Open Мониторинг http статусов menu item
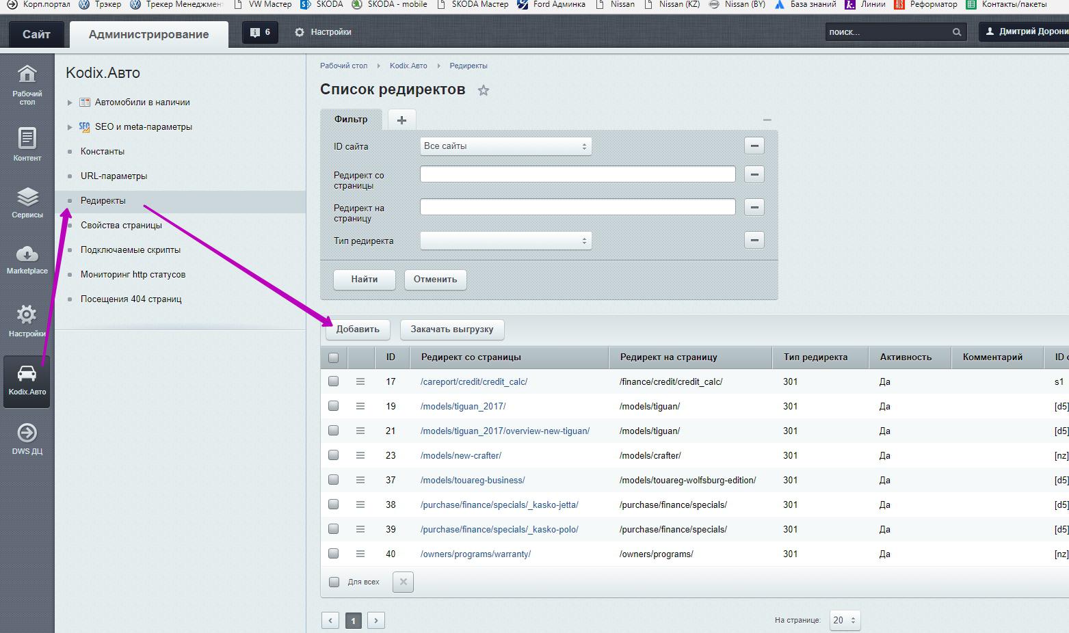The image size is (1069, 633). (133, 274)
